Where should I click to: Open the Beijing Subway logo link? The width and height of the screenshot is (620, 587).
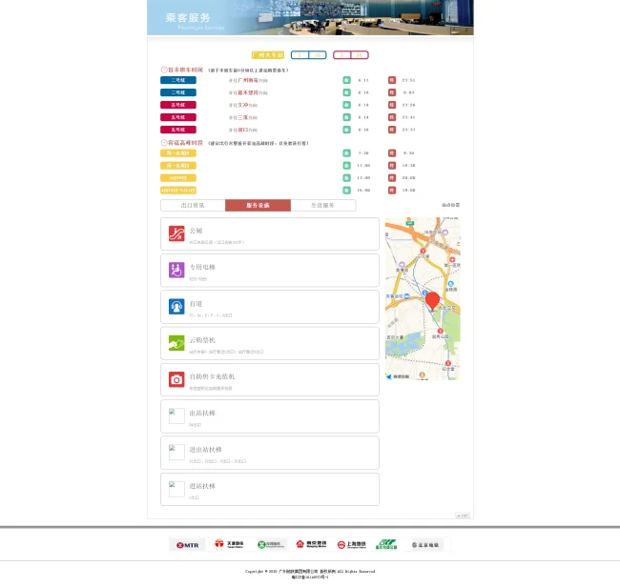pos(426,545)
